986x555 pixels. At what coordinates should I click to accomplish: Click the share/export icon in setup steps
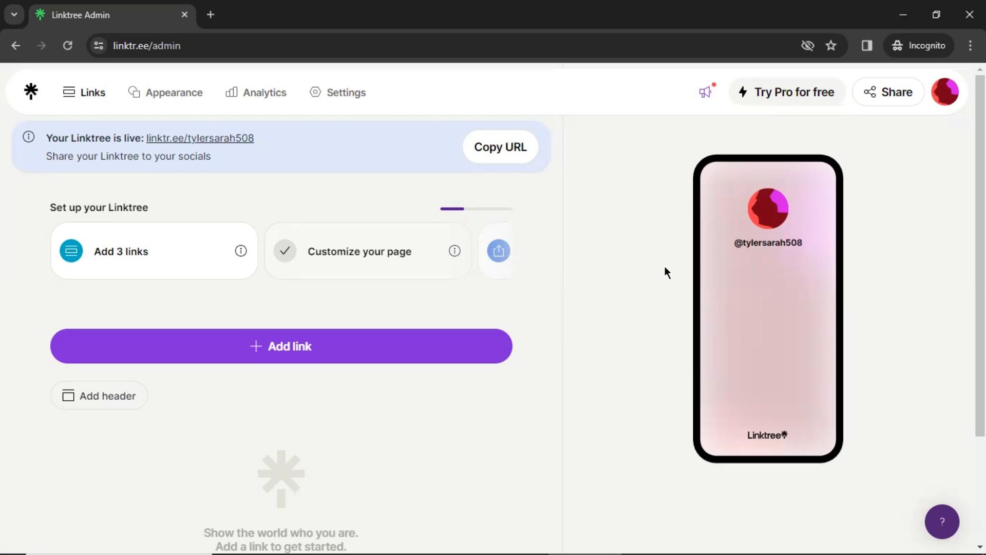(499, 251)
